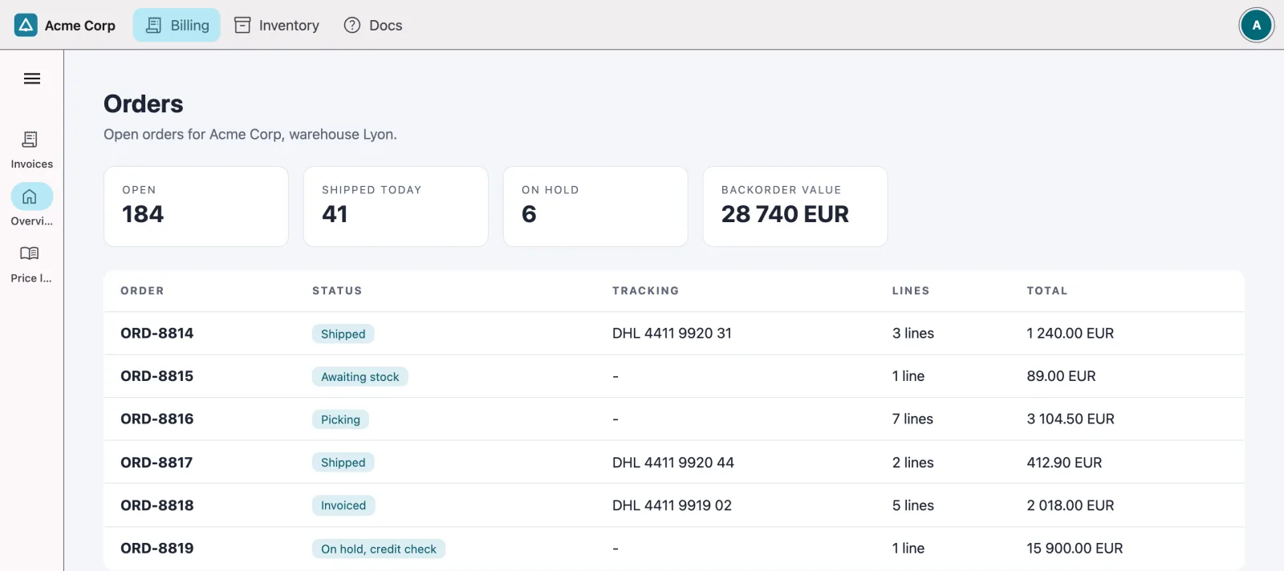The width and height of the screenshot is (1284, 571).
Task: Open the Invoices sidebar icon
Action: click(x=30, y=140)
